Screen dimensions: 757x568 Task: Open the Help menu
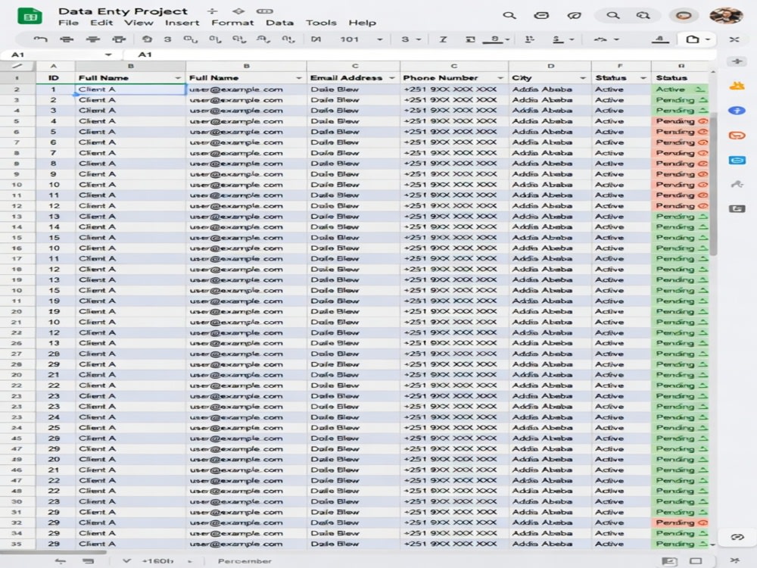coord(362,23)
